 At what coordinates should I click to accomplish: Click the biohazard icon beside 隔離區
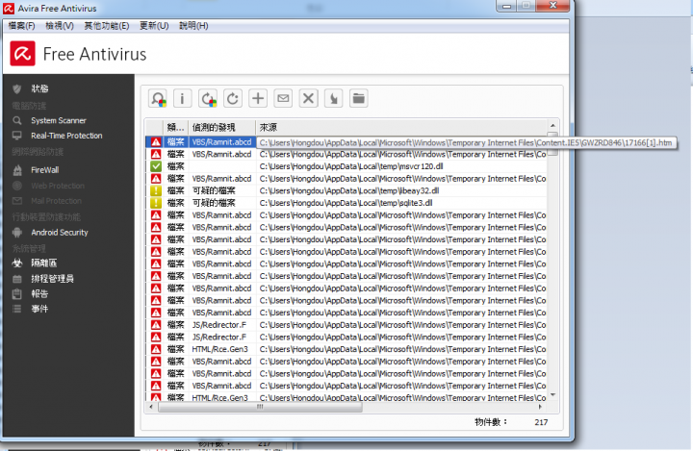[x=17, y=263]
